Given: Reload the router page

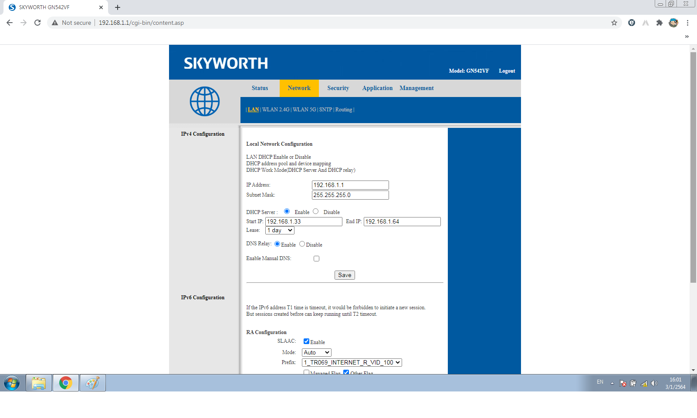Looking at the screenshot, I should pyautogui.click(x=37, y=23).
